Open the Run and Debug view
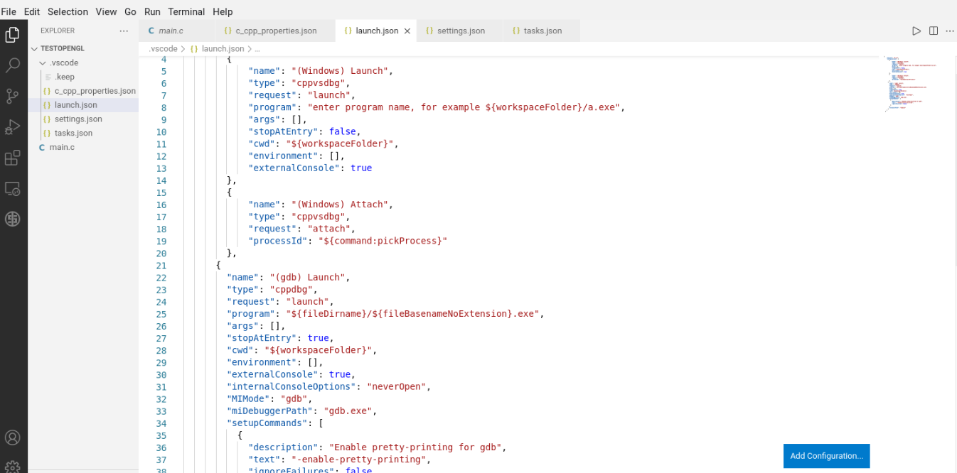This screenshot has height=473, width=957. pyautogui.click(x=12, y=127)
